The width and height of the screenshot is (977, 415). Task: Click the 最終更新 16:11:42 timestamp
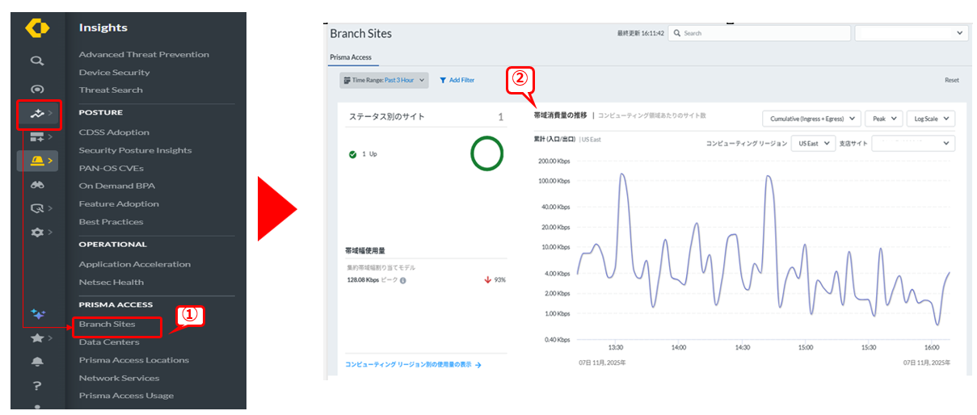tap(640, 33)
